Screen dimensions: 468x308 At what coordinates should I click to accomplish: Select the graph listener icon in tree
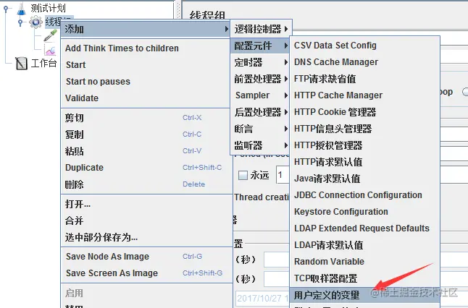click(x=50, y=49)
